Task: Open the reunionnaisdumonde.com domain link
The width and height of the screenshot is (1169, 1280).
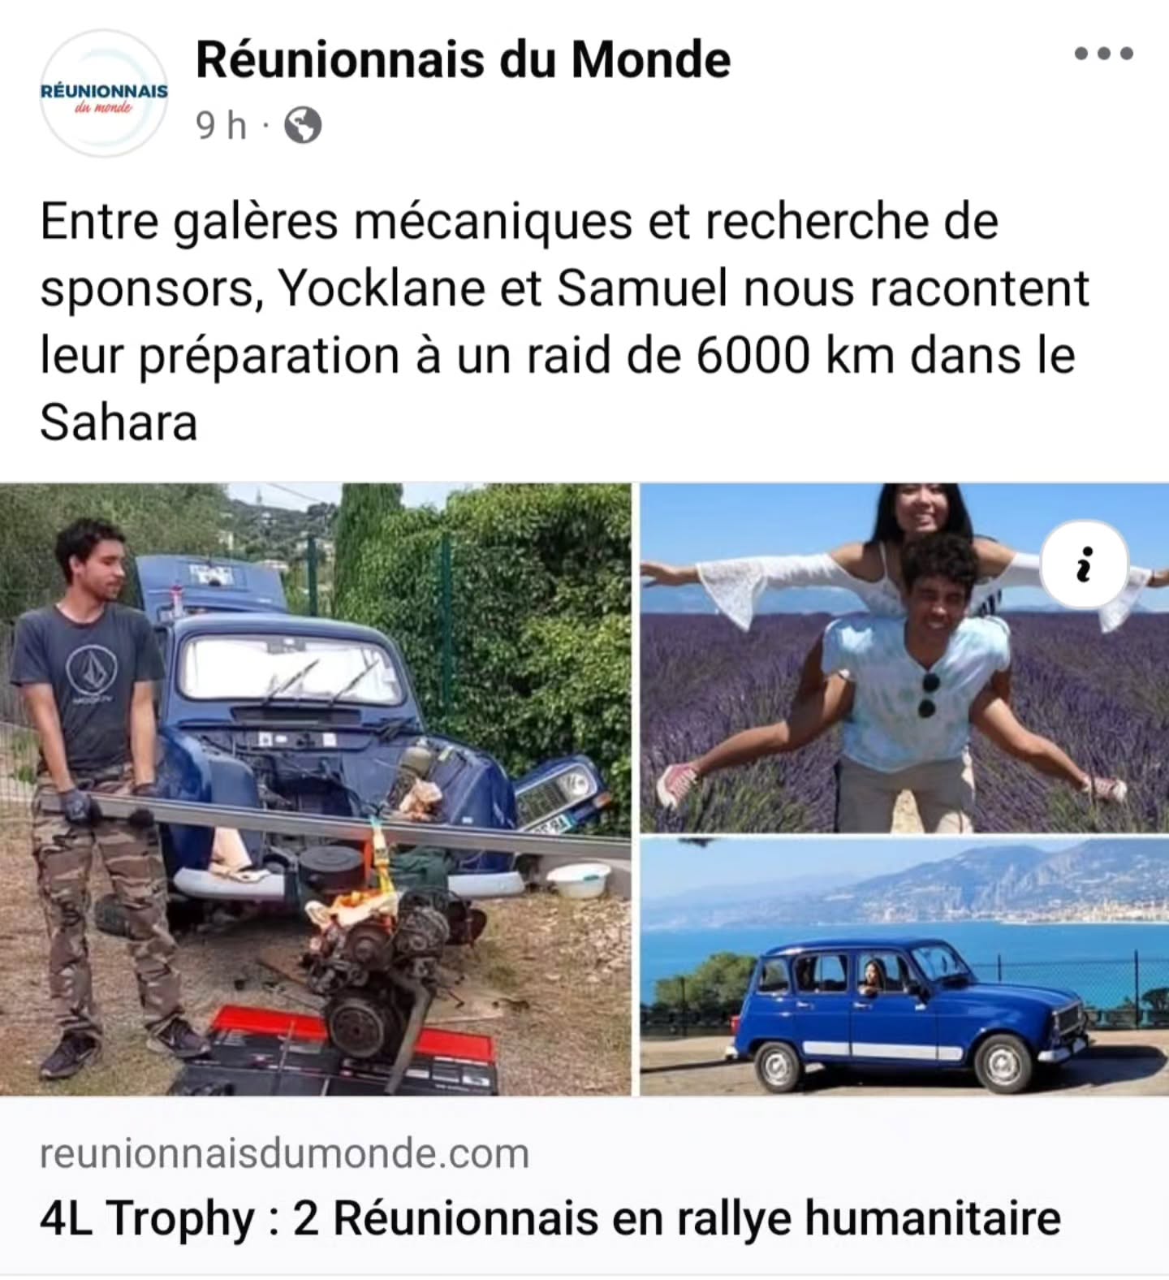Action: click(284, 1152)
